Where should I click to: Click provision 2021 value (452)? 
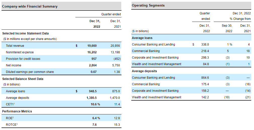click(117, 59)
